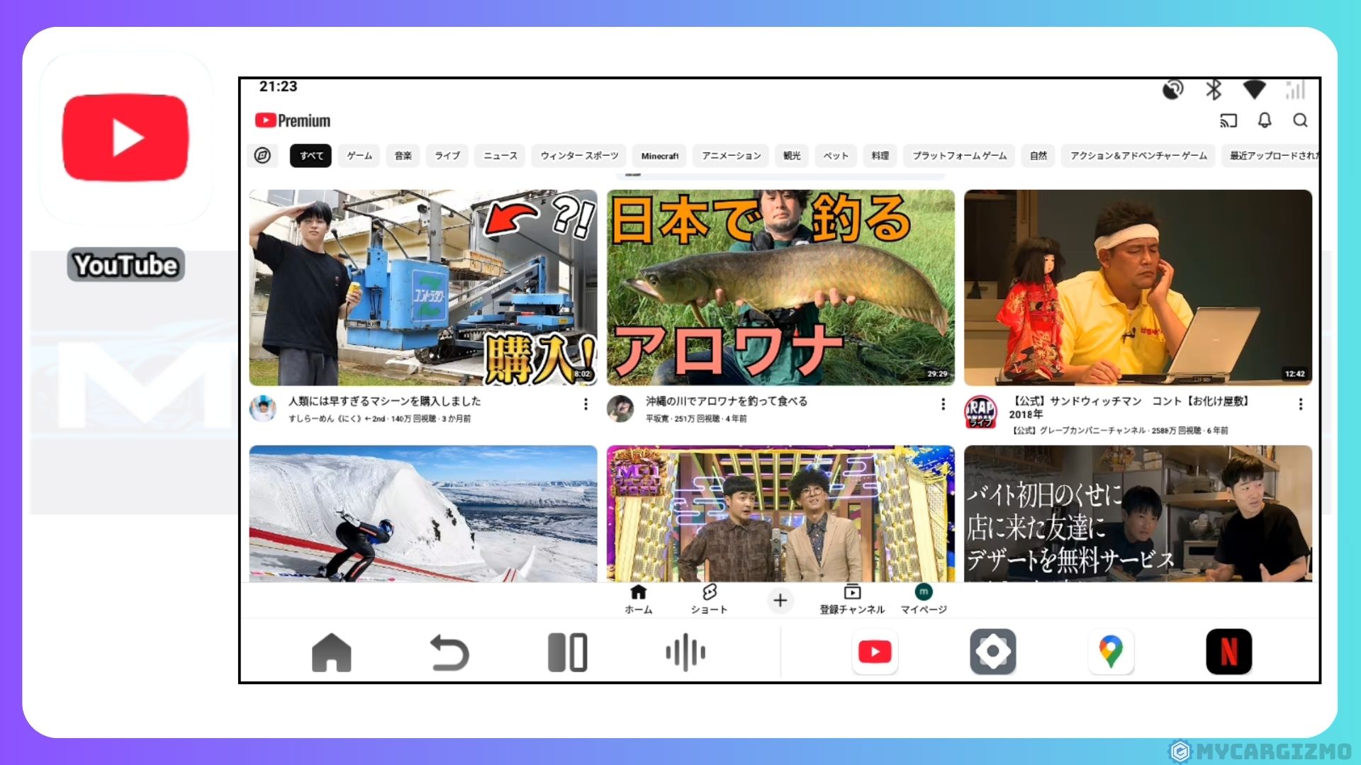Open three-dot menu for Arowana video
Viewport: 1361px width, 765px height.
943,404
